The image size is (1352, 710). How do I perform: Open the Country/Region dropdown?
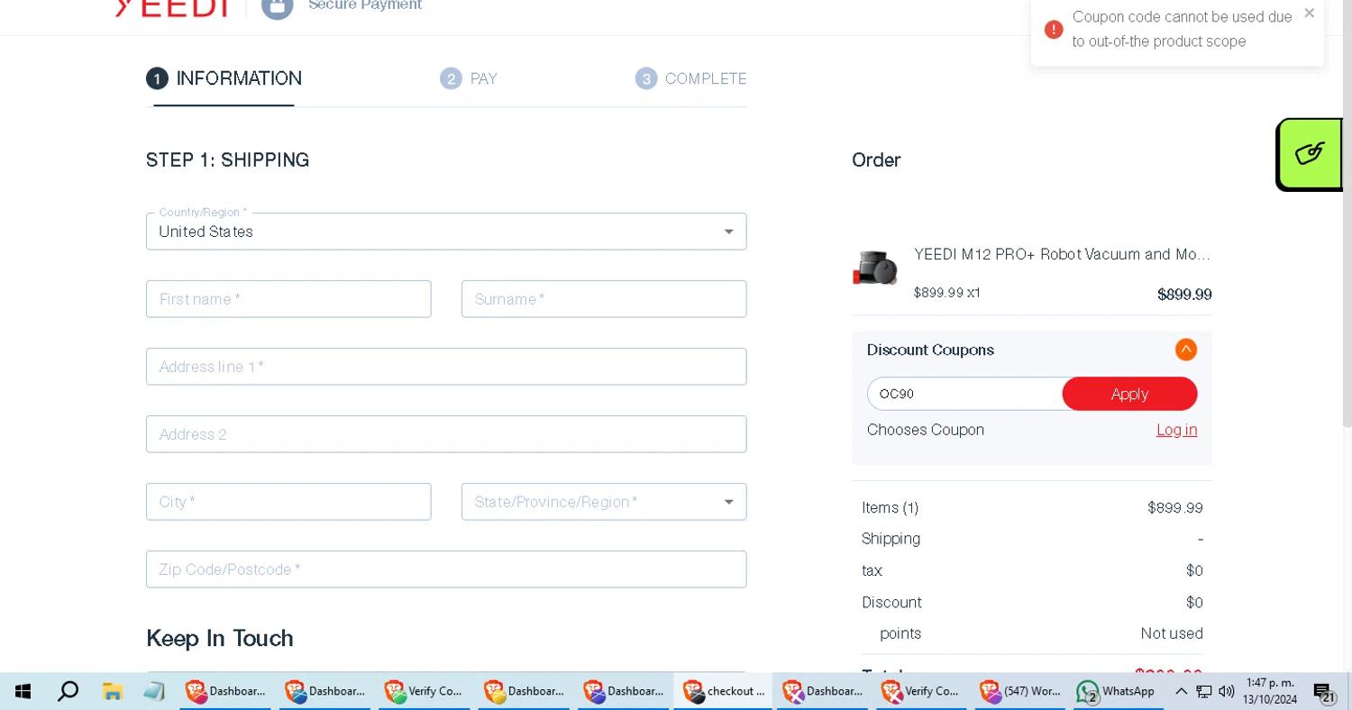click(446, 232)
